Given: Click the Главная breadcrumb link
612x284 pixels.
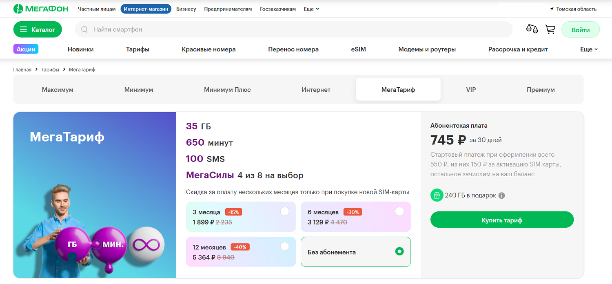Looking at the screenshot, I should (x=22, y=70).
